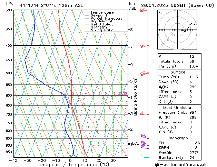Click 'Lifted Index' in the Surface section

(170, 92)
